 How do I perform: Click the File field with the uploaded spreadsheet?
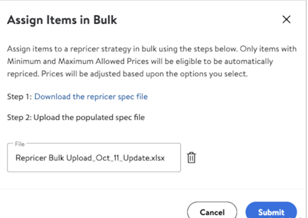coord(94,158)
